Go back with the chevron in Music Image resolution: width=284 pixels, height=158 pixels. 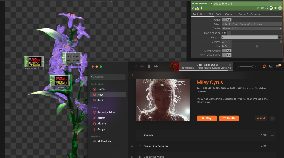pyautogui.click(x=132, y=75)
